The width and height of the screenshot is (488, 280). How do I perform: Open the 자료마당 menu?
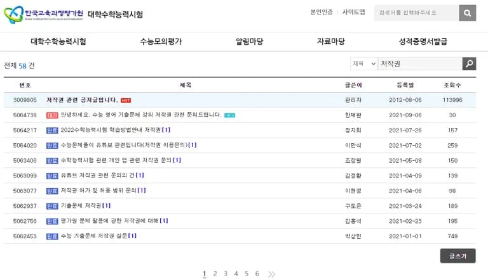(330, 41)
